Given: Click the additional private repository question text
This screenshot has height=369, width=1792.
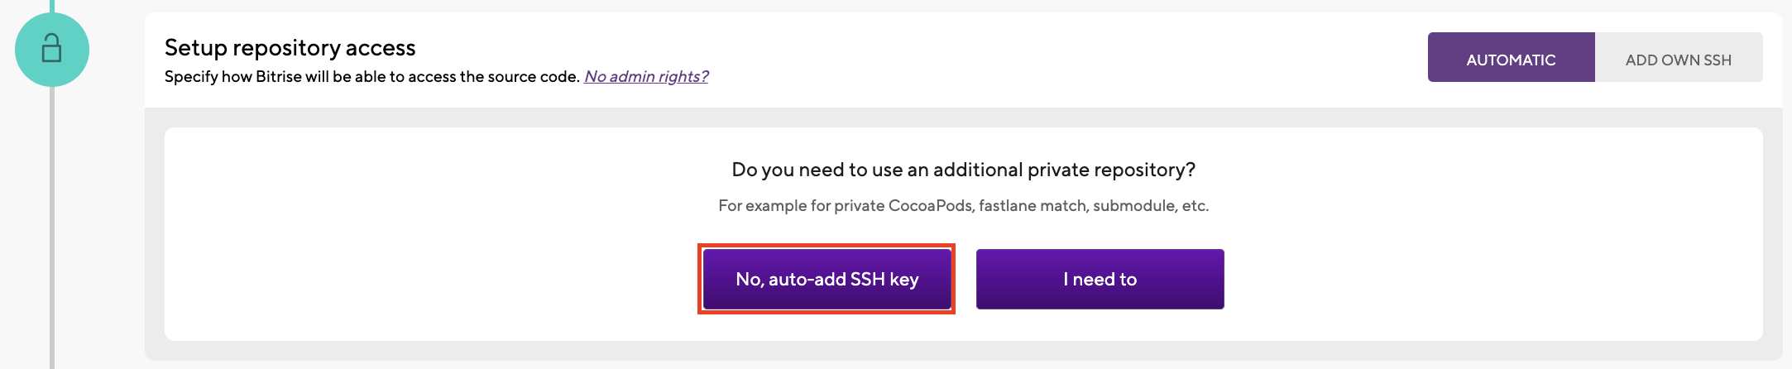Looking at the screenshot, I should tap(963, 170).
